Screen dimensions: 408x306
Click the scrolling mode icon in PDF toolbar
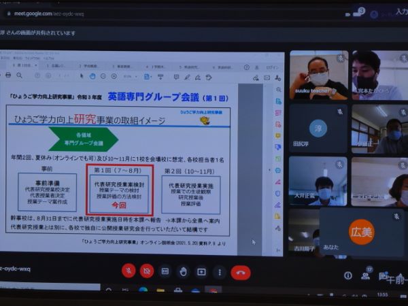pyautogui.click(x=160, y=77)
